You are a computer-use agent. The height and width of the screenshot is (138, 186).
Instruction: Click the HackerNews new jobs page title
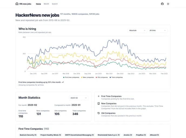[37, 15]
